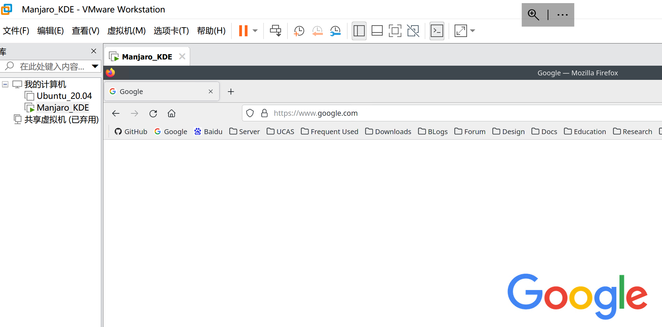Pause the virtual machine with orange pause button
This screenshot has height=327, width=662.
[243, 31]
